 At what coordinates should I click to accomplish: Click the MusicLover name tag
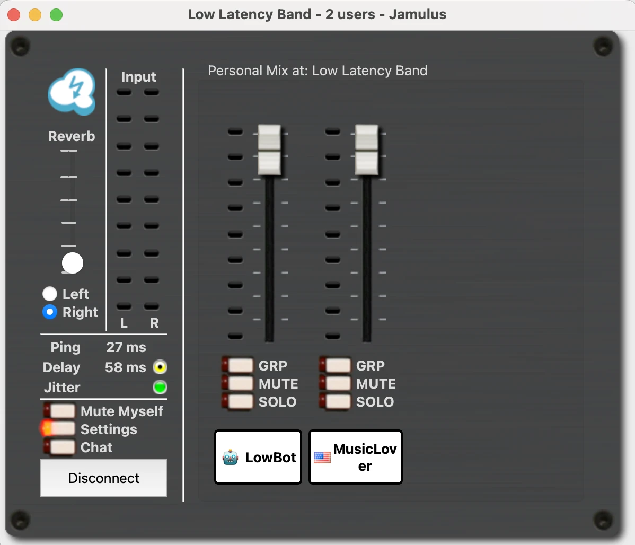click(x=356, y=457)
